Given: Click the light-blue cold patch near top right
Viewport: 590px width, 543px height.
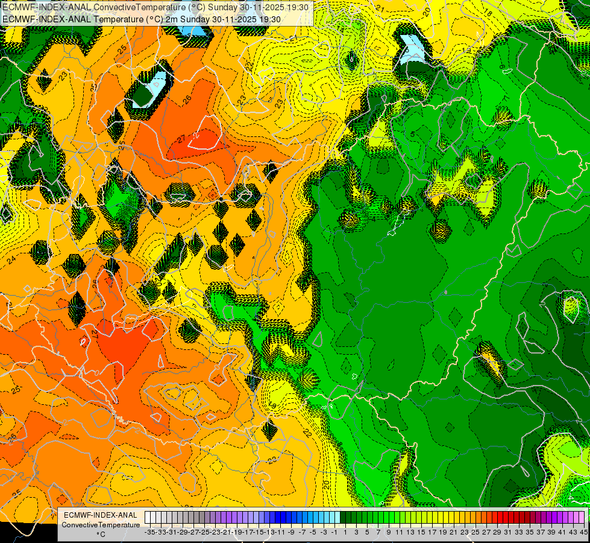Looking at the screenshot, I should [413, 48].
